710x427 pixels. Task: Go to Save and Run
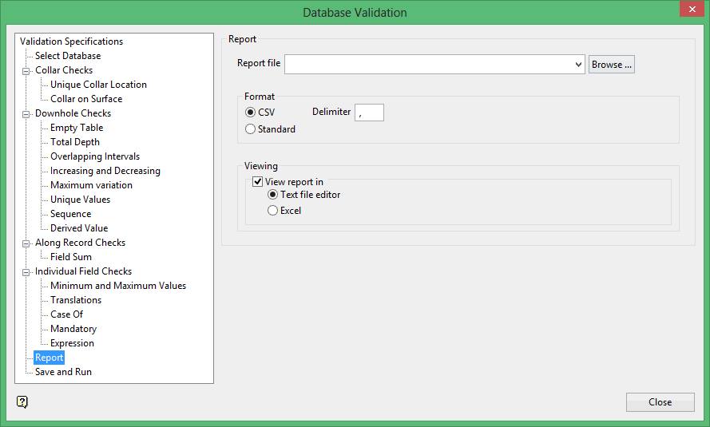click(x=63, y=372)
